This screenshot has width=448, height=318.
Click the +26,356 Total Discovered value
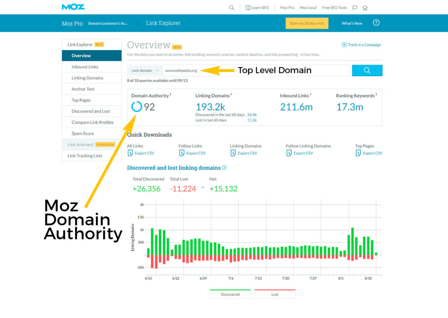[146, 189]
